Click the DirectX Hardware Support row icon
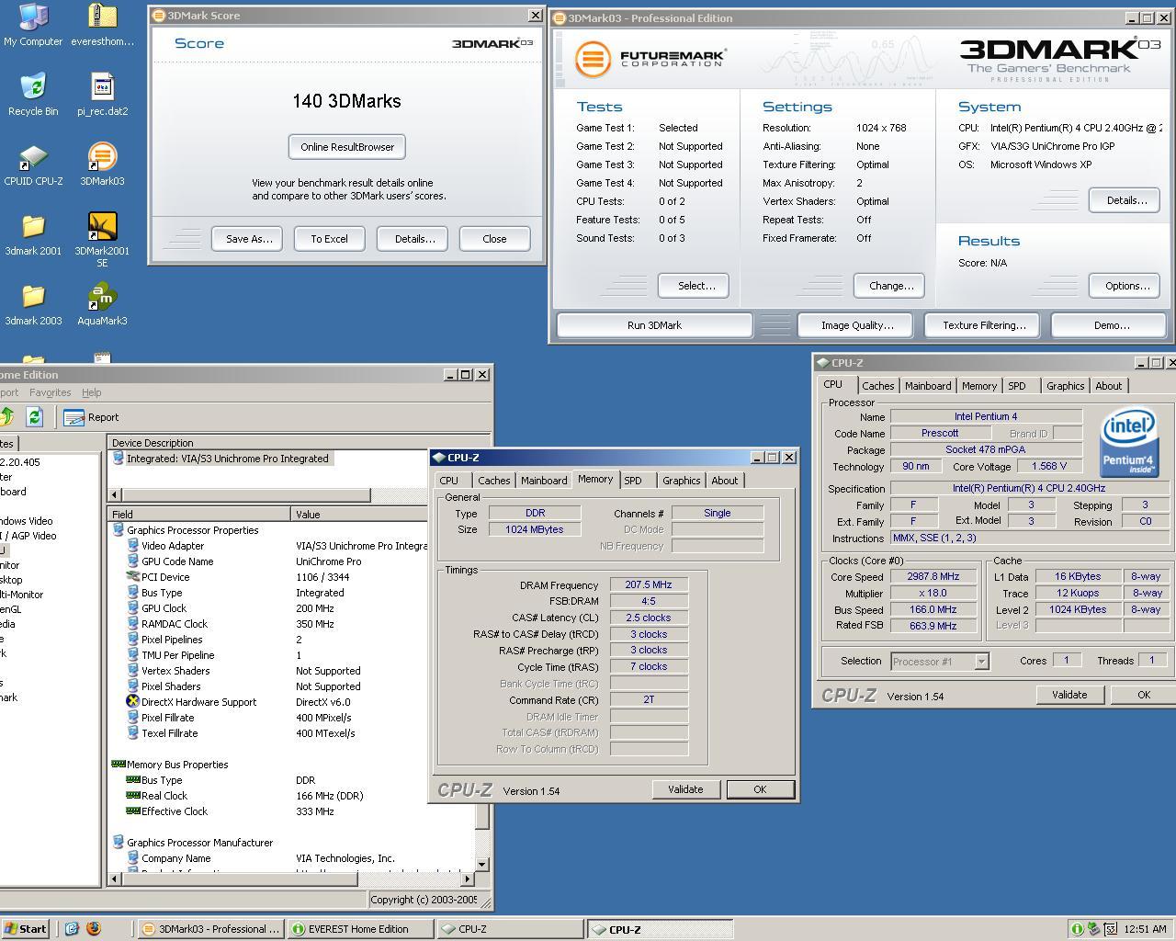The image size is (1176, 941). 132,702
